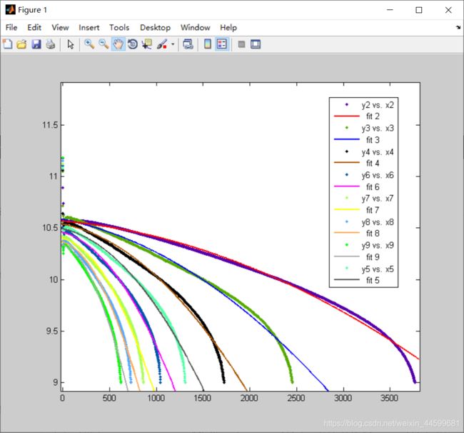Toggle the Insert Legend toolbar button
Image resolution: width=464 pixels, height=433 pixels.
coord(222,44)
